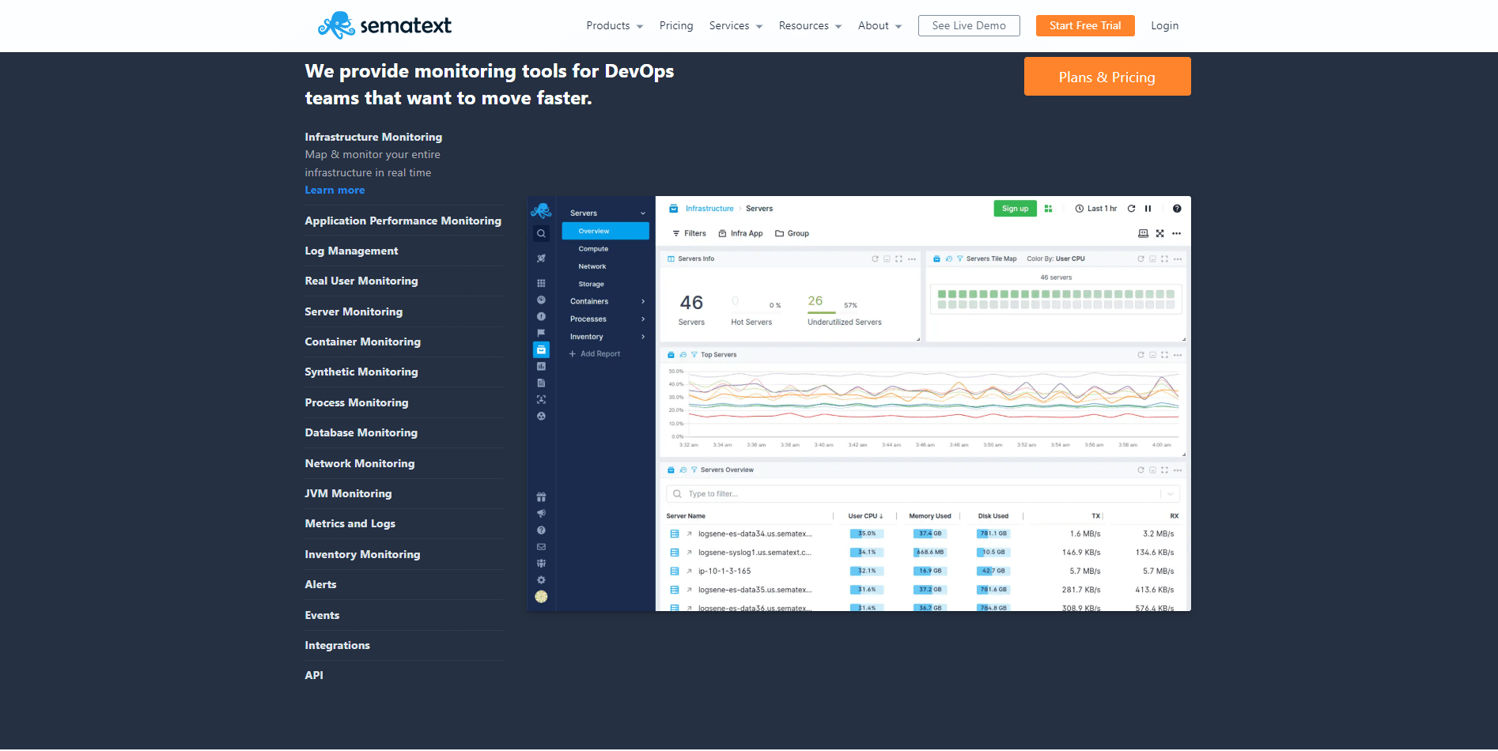Open the filter field dropdown arrow
1498x751 pixels.
pos(1171,494)
